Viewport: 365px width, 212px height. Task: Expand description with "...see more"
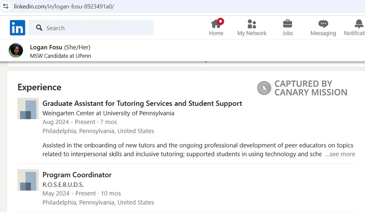340,154
